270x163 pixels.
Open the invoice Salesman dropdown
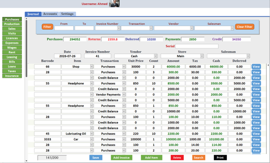pos(248,56)
